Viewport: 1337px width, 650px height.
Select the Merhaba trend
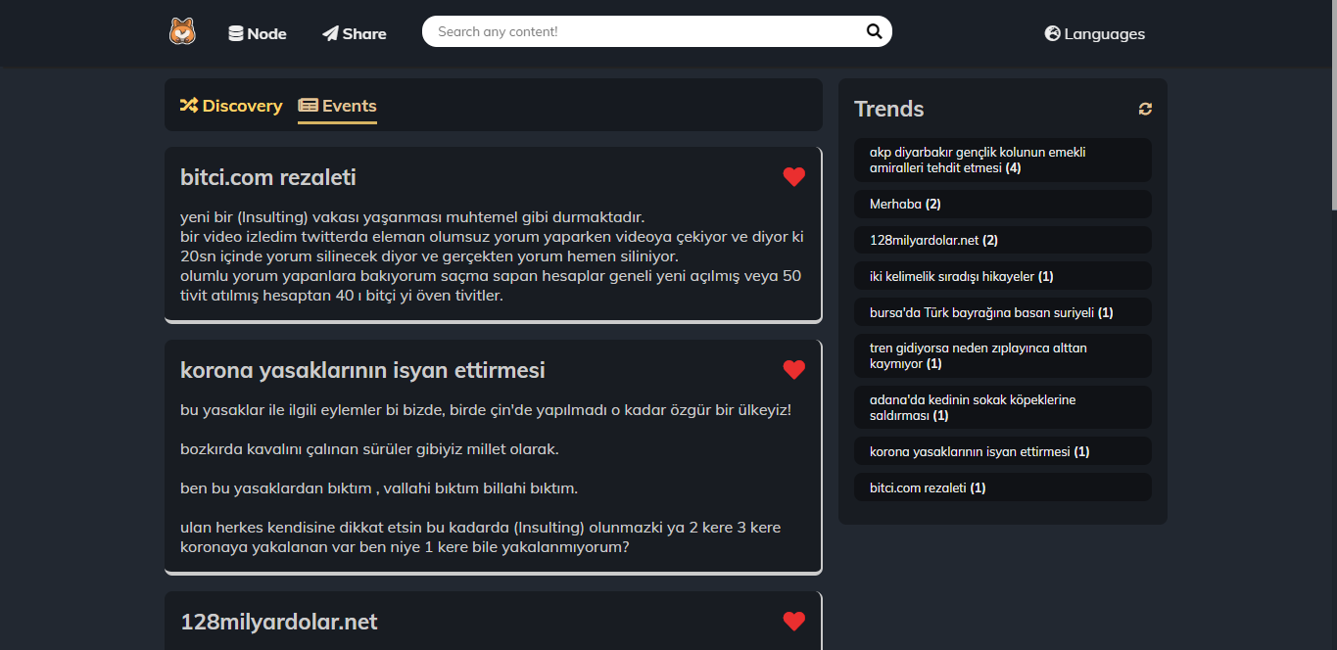[904, 204]
